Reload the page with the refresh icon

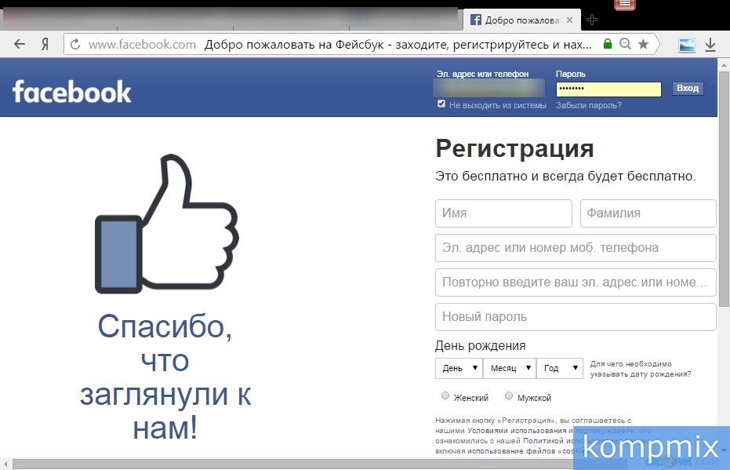[x=75, y=44]
